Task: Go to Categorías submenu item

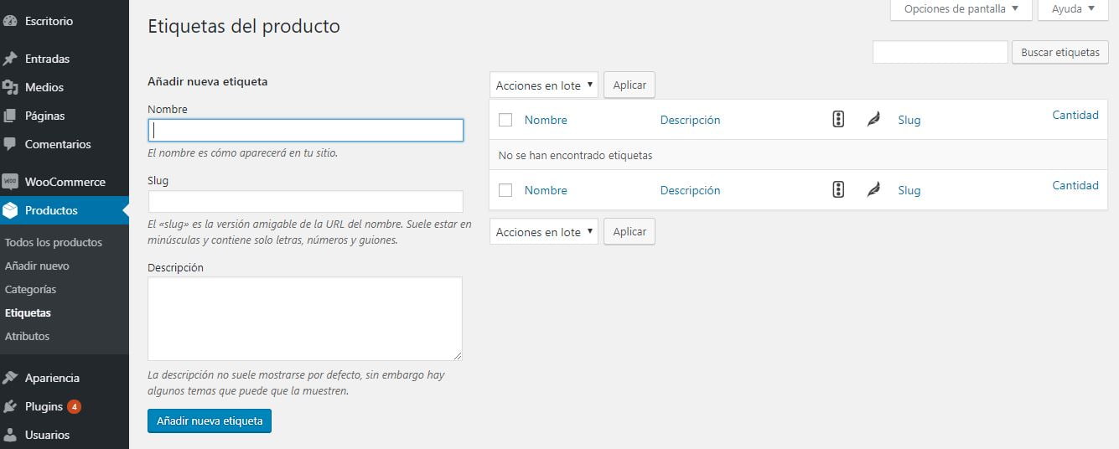Action: (30, 289)
